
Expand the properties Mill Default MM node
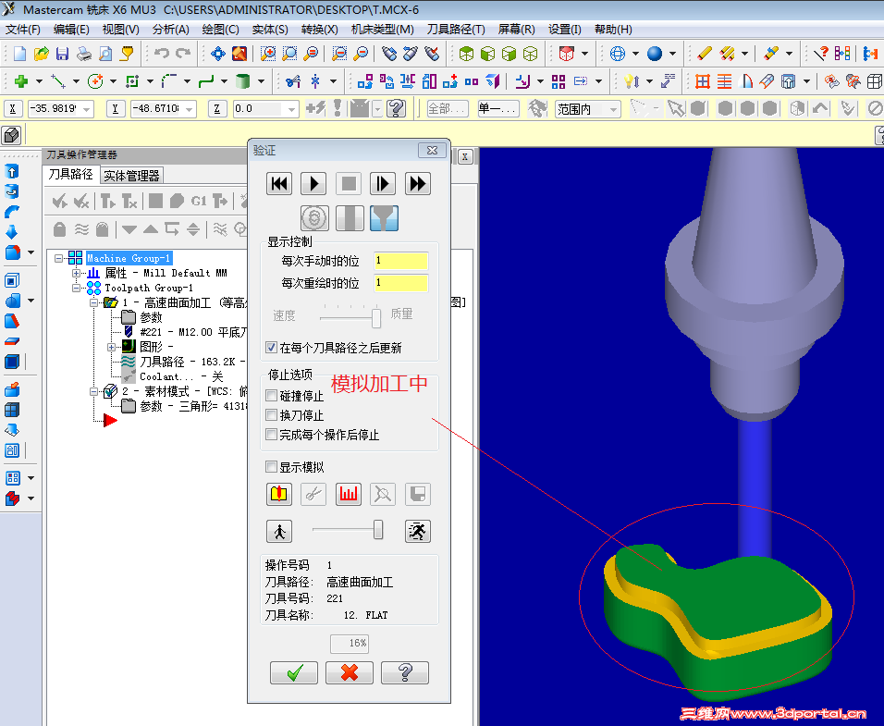(x=76, y=274)
